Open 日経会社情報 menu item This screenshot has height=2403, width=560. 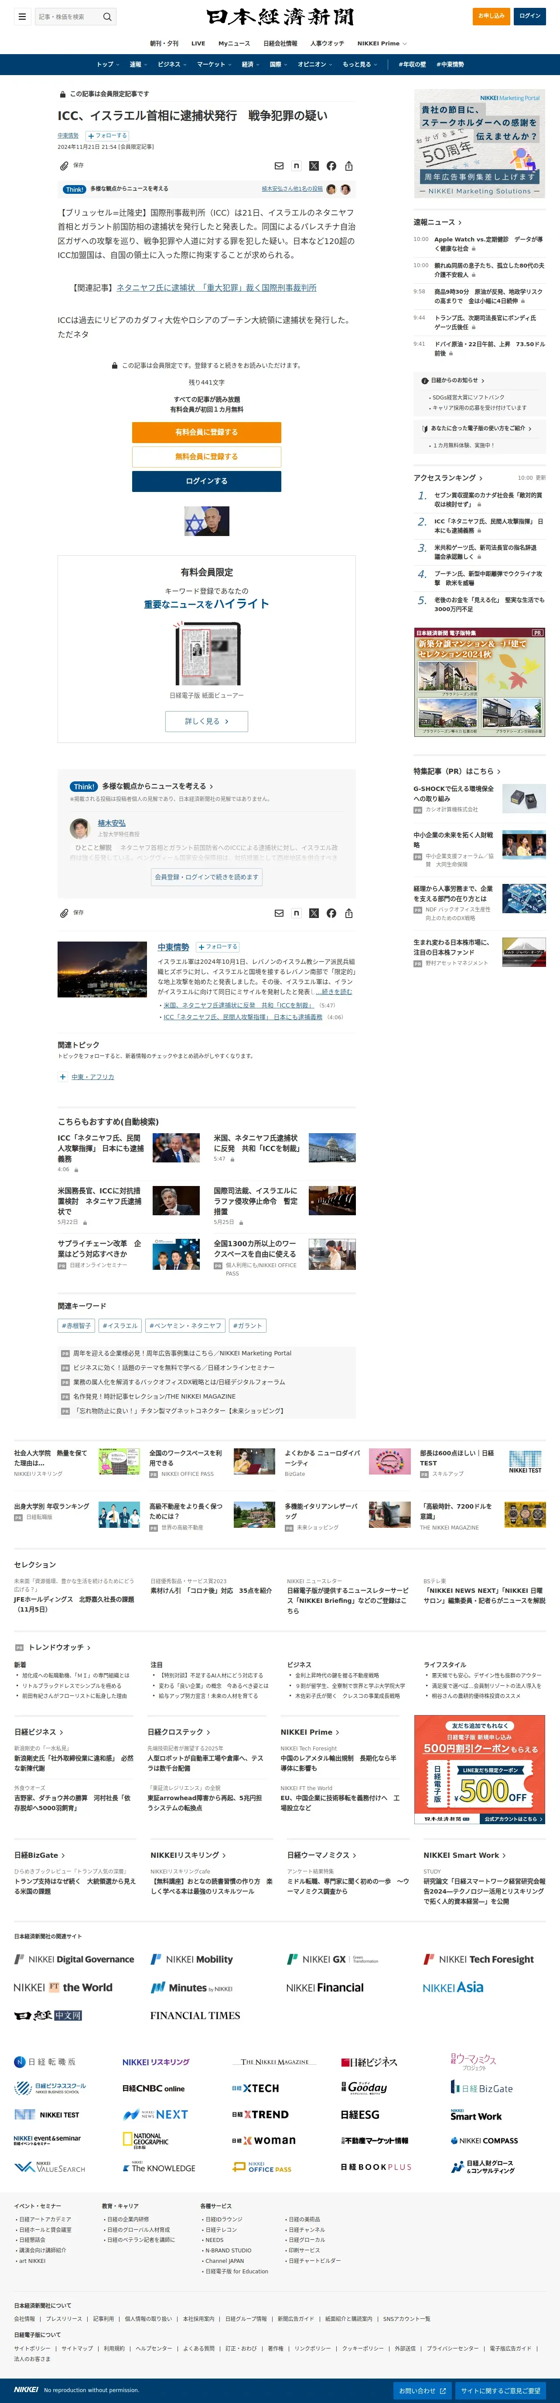pyautogui.click(x=280, y=43)
